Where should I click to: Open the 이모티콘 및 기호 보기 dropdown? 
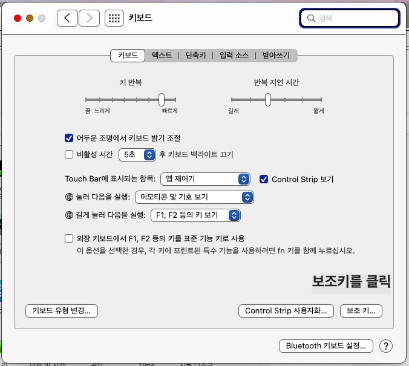click(x=194, y=197)
